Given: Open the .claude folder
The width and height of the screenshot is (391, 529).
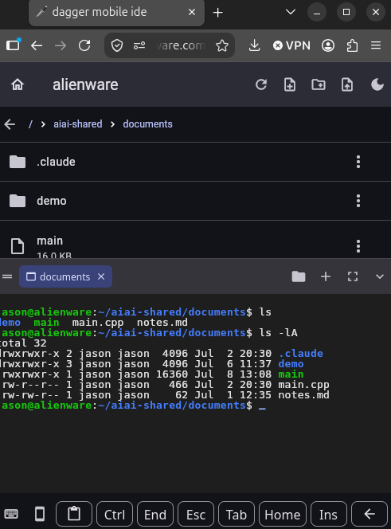Looking at the screenshot, I should [x=195, y=162].
